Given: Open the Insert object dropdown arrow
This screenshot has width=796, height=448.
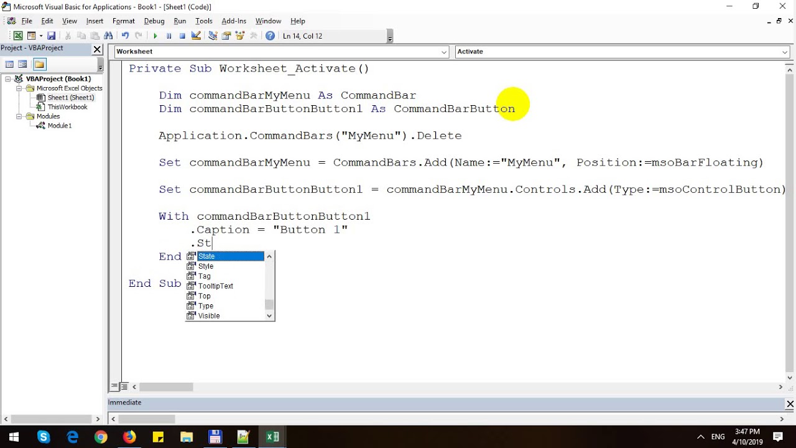Looking at the screenshot, I should pyautogui.click(x=40, y=36).
